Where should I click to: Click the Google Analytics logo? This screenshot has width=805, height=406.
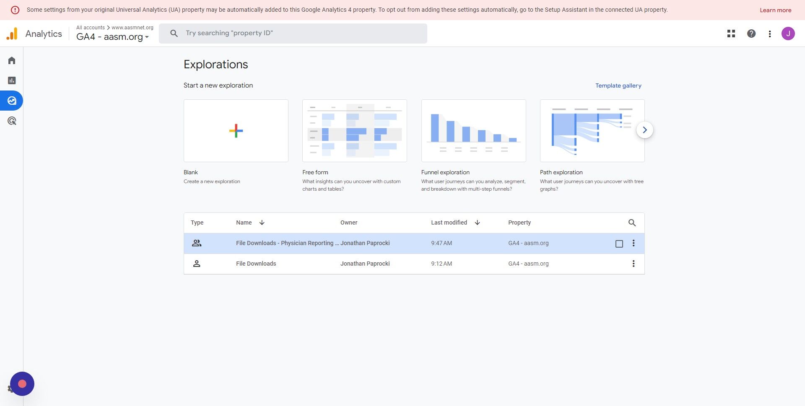click(12, 34)
